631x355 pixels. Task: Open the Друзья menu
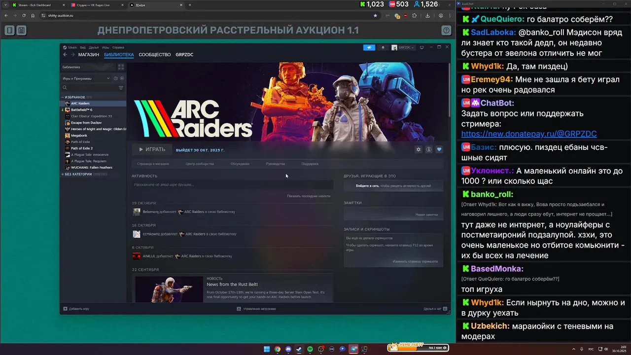94,47
